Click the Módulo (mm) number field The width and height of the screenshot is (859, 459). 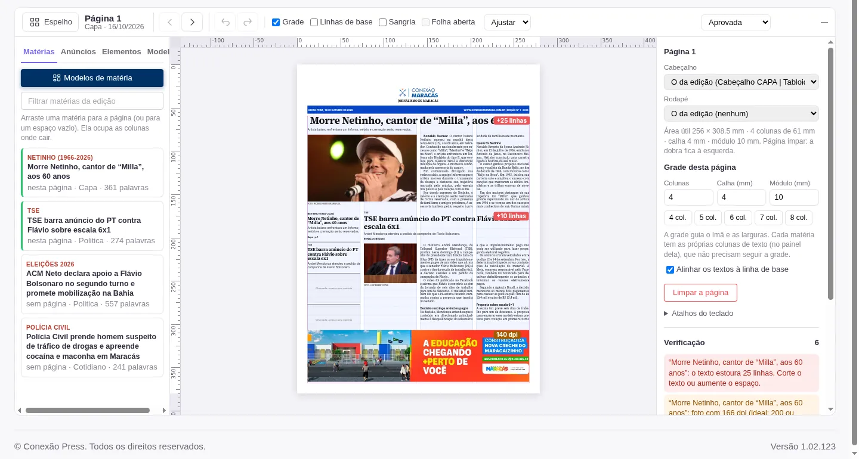[794, 197]
